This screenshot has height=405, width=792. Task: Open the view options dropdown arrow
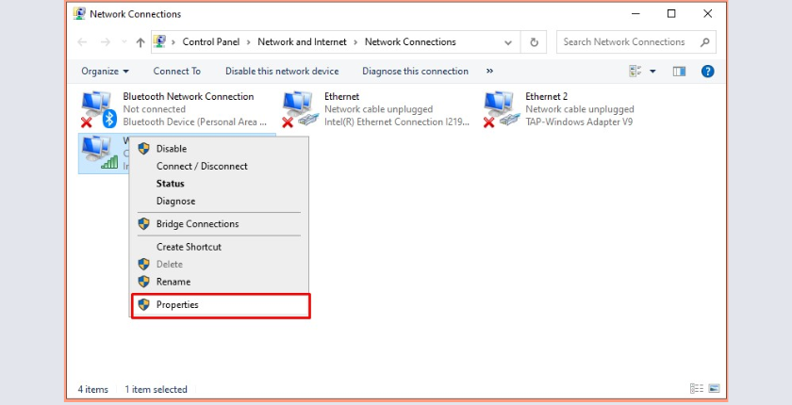click(x=652, y=72)
